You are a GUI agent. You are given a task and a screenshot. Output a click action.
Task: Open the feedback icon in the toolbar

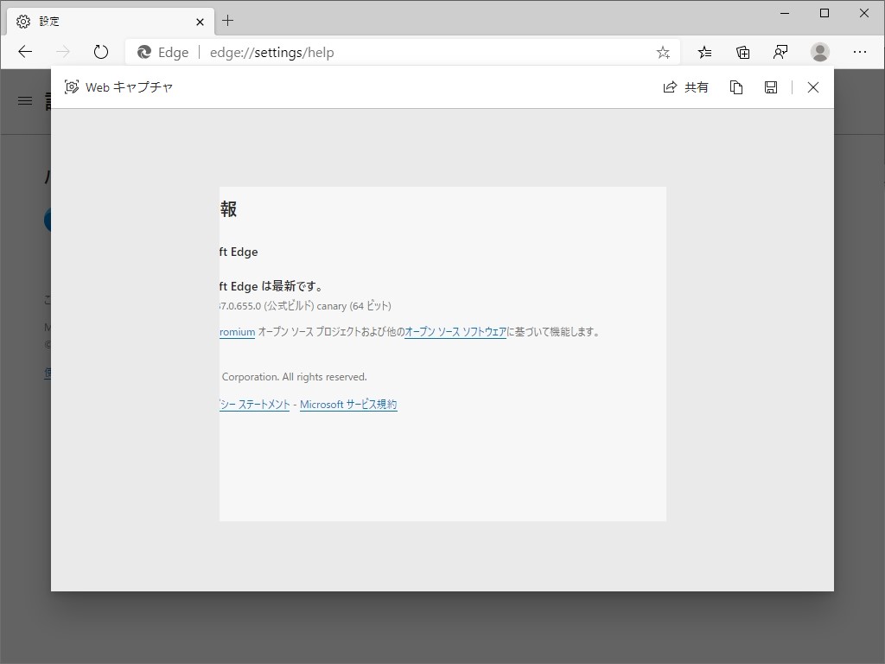(x=780, y=53)
